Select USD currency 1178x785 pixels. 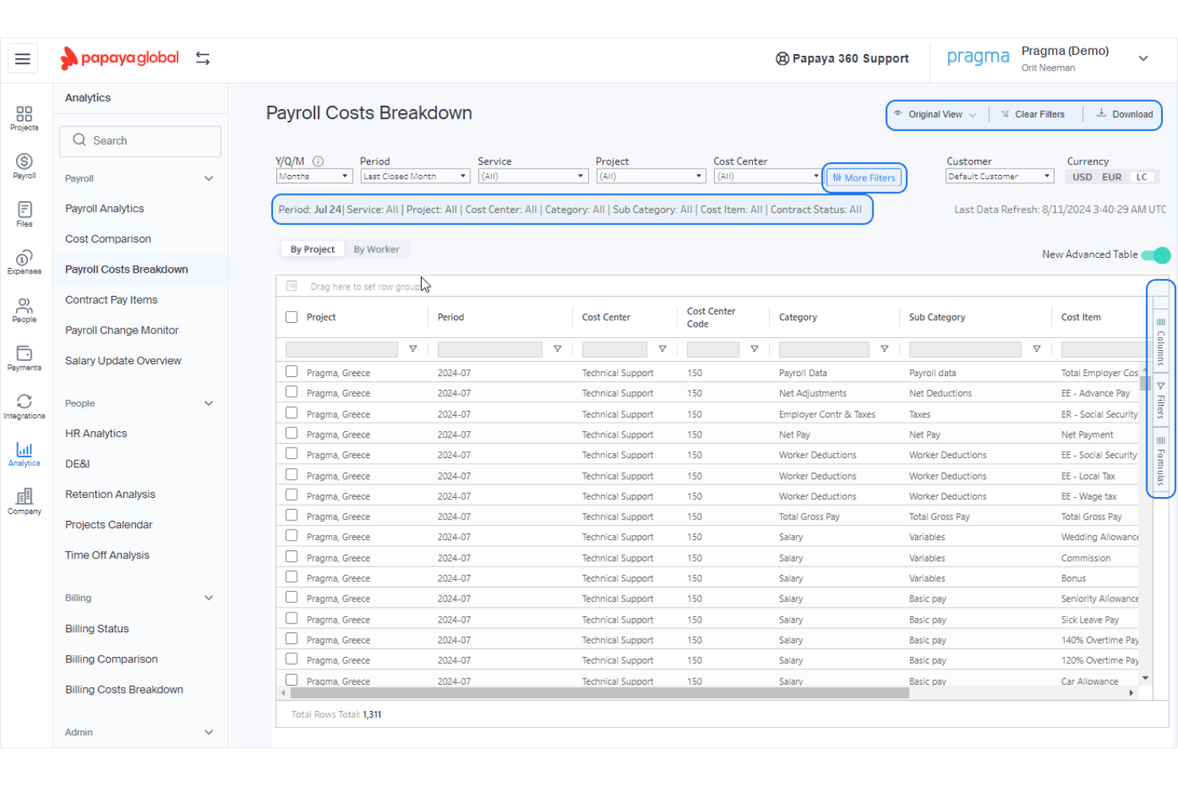(x=1082, y=177)
